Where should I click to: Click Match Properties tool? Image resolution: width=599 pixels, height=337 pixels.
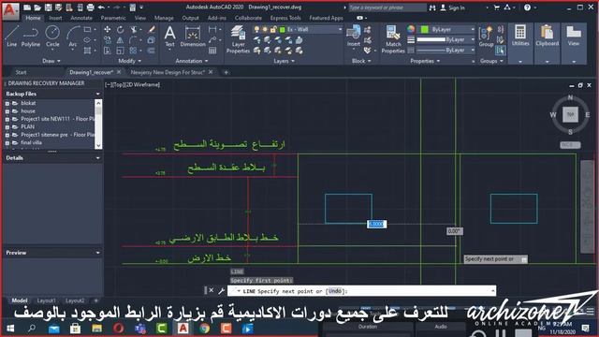point(393,39)
